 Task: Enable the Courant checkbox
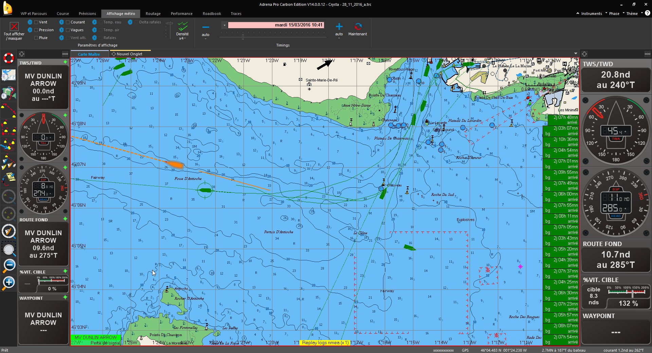(68, 22)
